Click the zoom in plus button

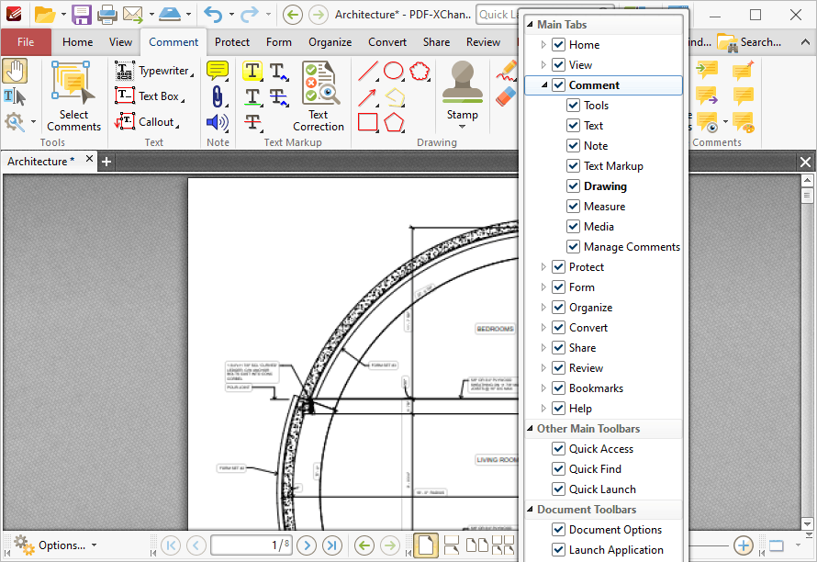(x=744, y=545)
